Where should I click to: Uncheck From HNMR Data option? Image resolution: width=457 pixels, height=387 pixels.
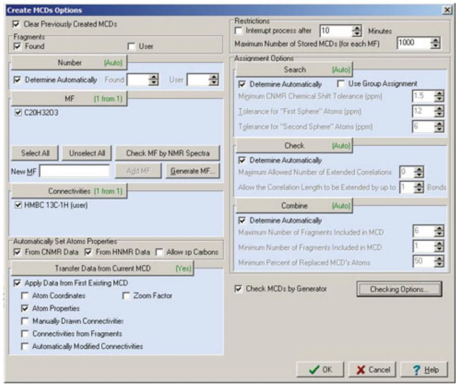click(x=88, y=252)
